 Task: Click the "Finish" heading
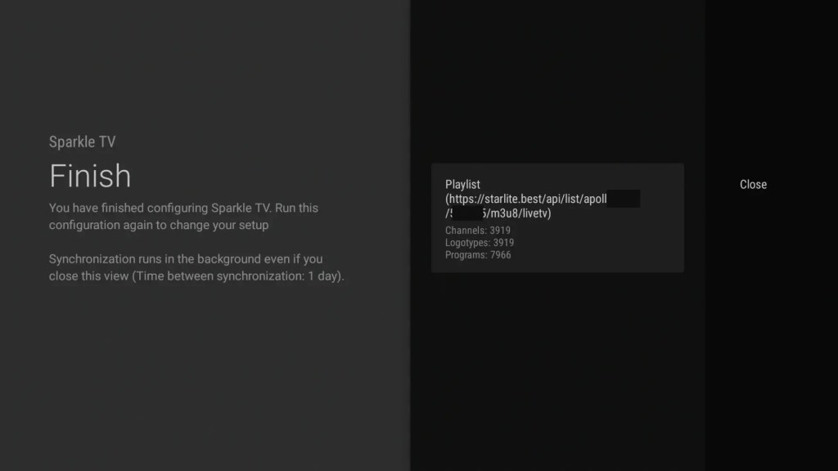(x=90, y=176)
